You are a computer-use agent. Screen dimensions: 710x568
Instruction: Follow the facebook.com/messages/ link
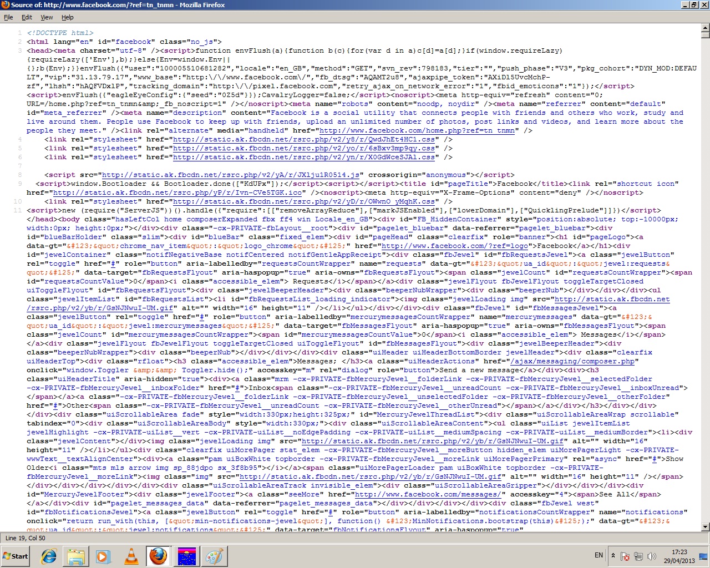click(428, 495)
